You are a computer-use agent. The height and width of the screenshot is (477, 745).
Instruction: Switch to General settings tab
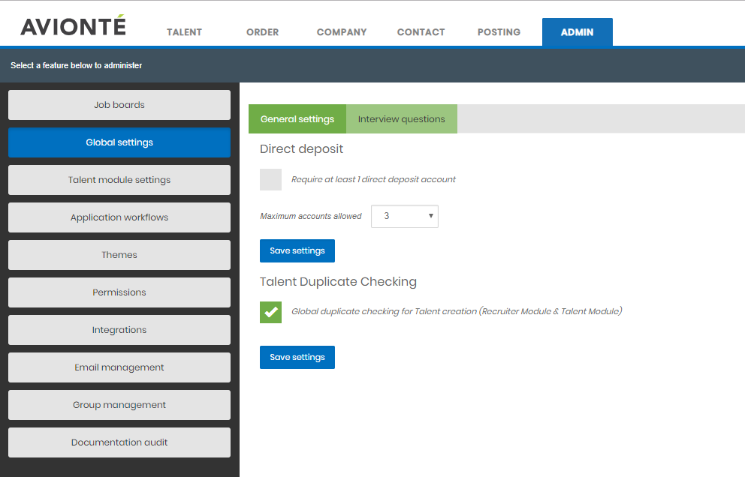(297, 118)
